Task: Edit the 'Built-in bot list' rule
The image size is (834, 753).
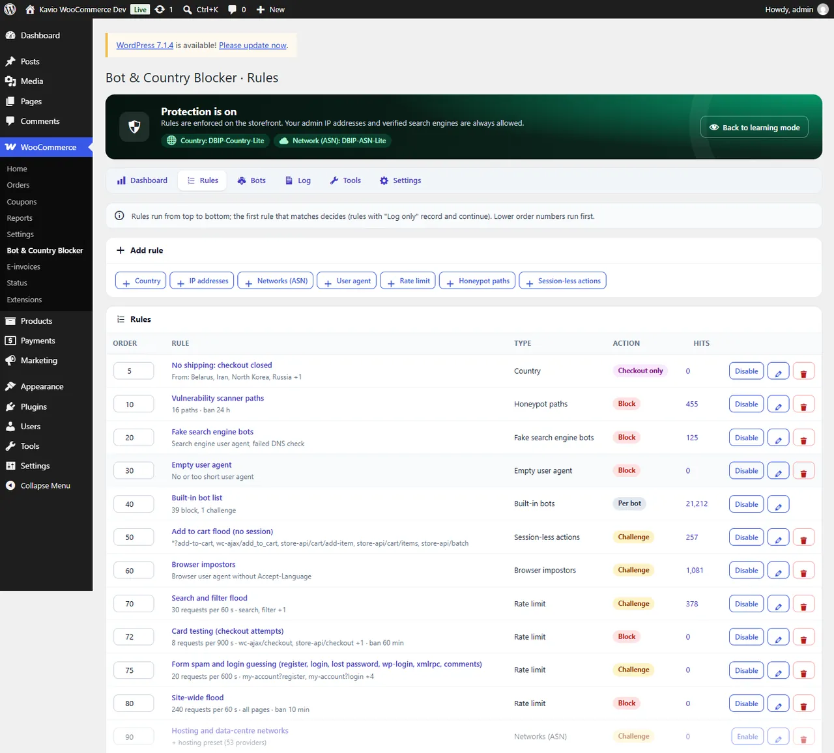Action: (779, 504)
